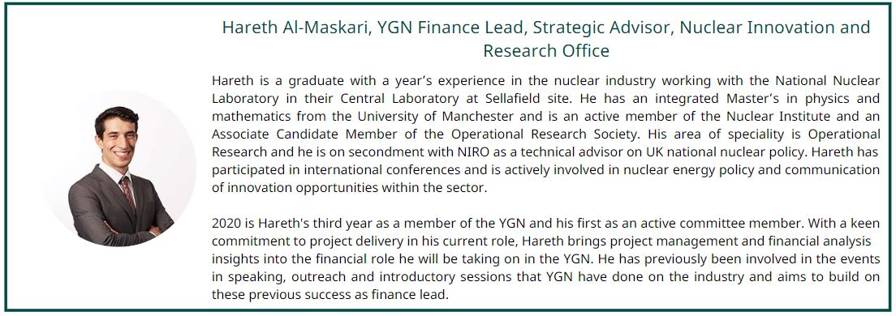Click the heading name "Hareth Al-Maskari"
Viewport: 896px width, 316px height.
(x=295, y=28)
